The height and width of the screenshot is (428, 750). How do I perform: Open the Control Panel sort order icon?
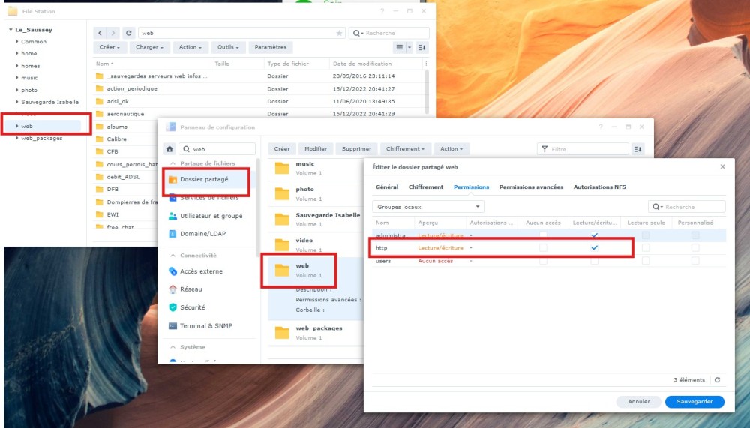pos(637,149)
